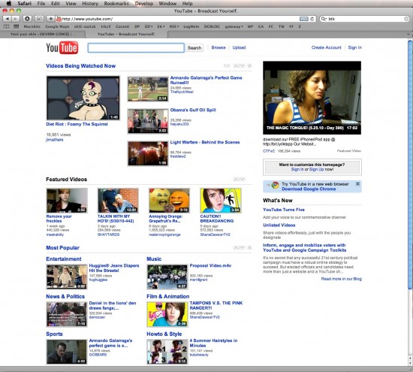The height and width of the screenshot is (372, 413).
Task: Go back with Safari's back arrow
Action: click(7, 19)
